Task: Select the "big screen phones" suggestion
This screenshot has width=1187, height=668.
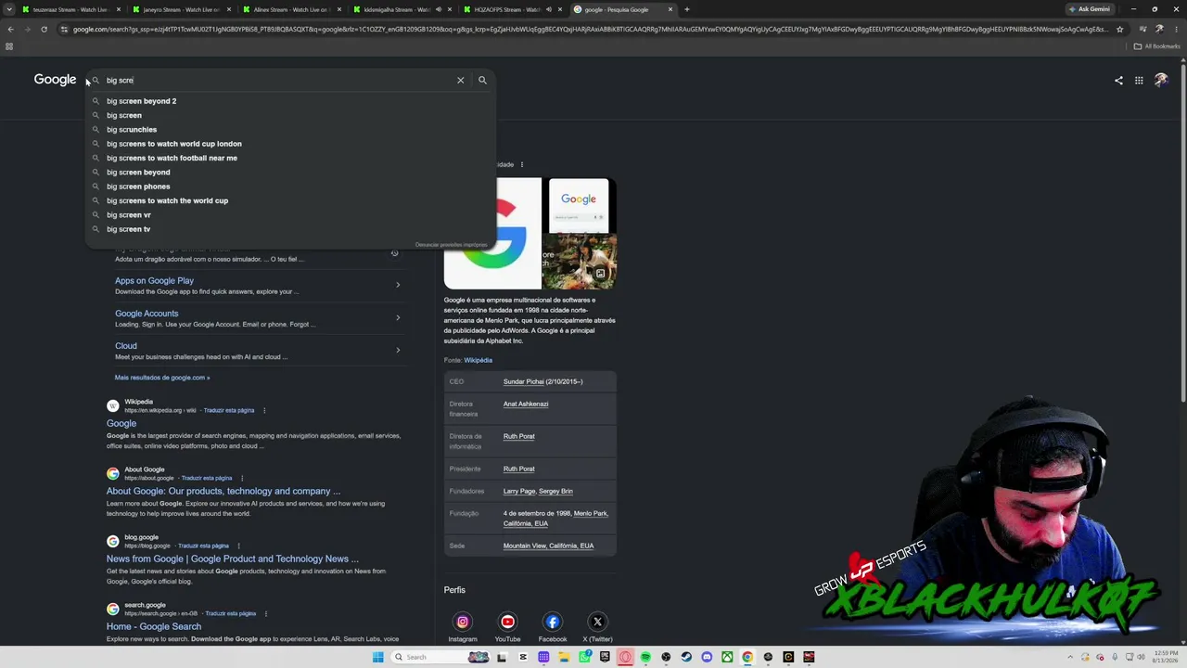Action: [x=138, y=186]
